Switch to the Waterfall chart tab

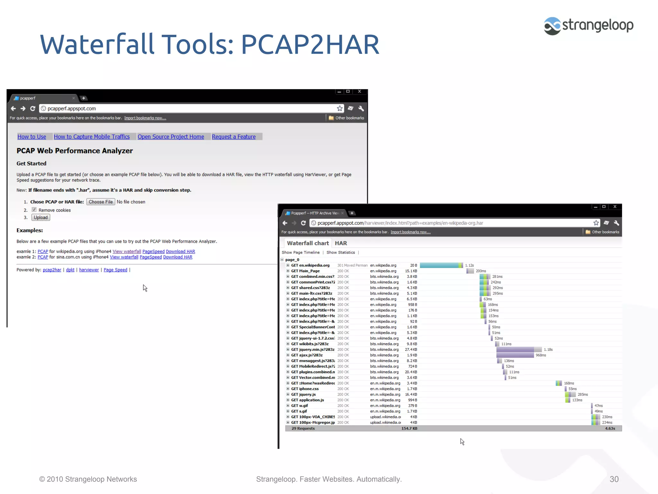coord(308,243)
